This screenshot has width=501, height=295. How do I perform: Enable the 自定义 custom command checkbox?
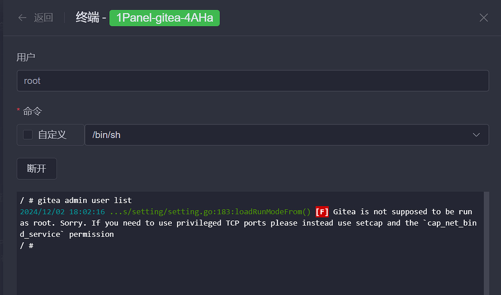28,135
